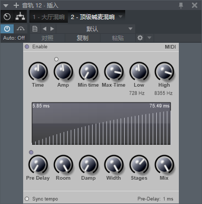Toggle the Enable indicator
The image size is (202, 204).
(x=27, y=47)
